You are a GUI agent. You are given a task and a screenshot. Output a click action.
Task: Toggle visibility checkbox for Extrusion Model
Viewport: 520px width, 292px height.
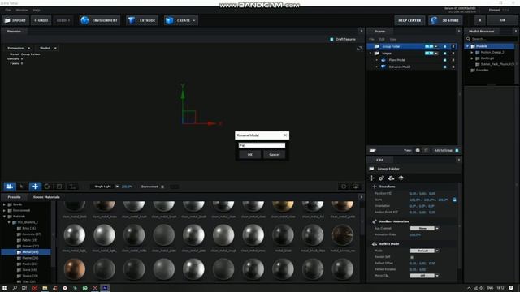pos(444,67)
